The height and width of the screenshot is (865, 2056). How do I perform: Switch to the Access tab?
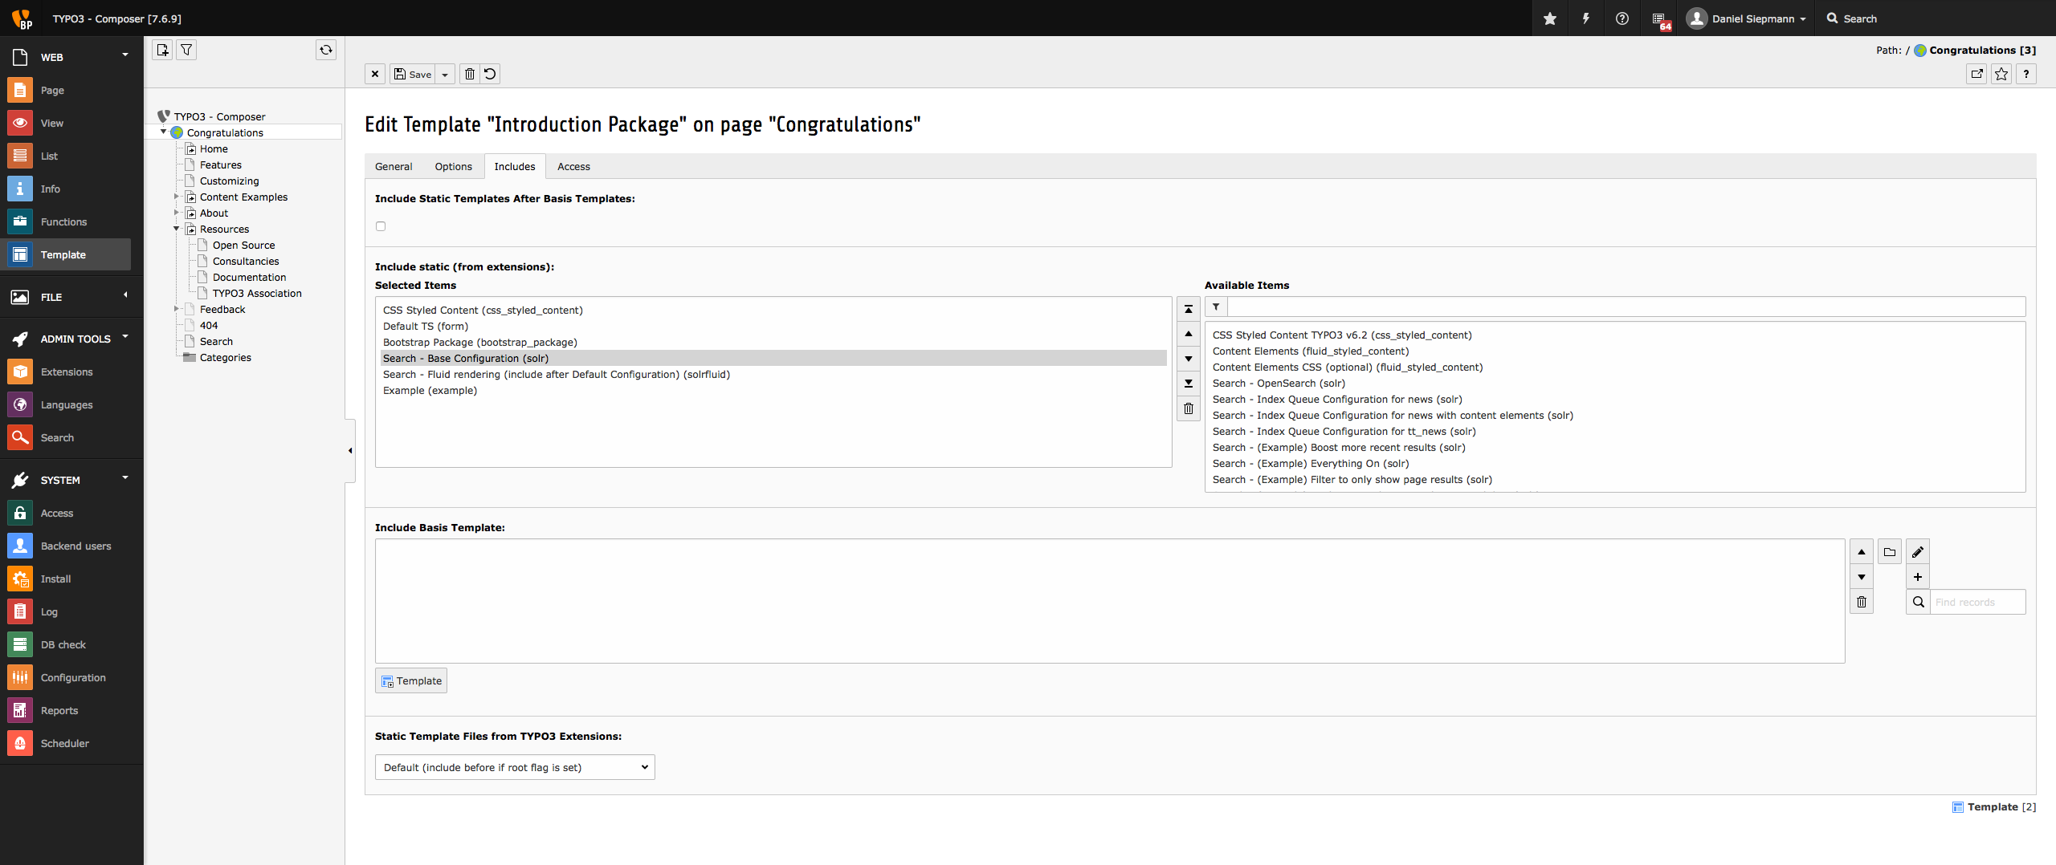coord(573,166)
